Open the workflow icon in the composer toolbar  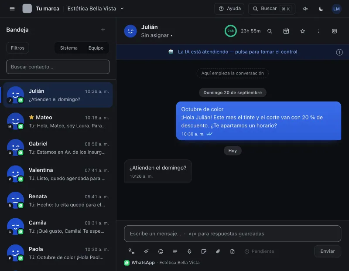(131, 251)
